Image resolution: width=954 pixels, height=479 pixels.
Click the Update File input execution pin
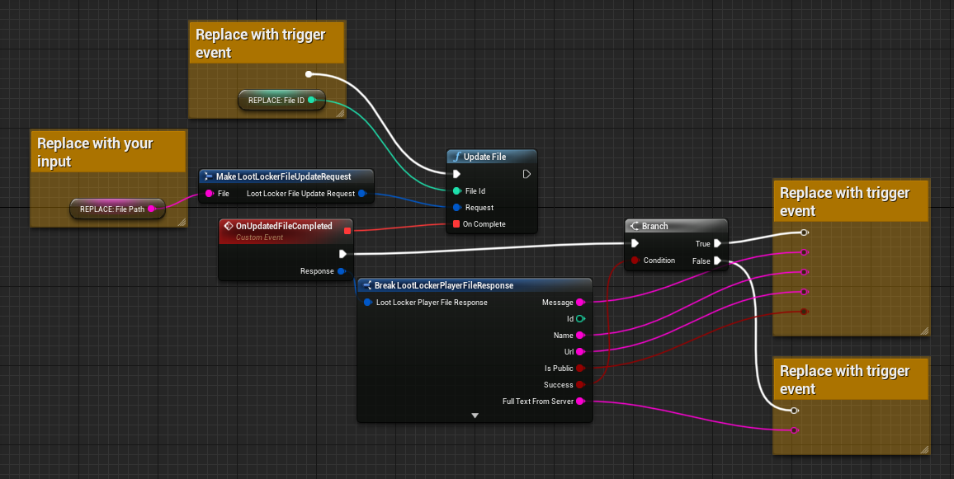(x=456, y=174)
